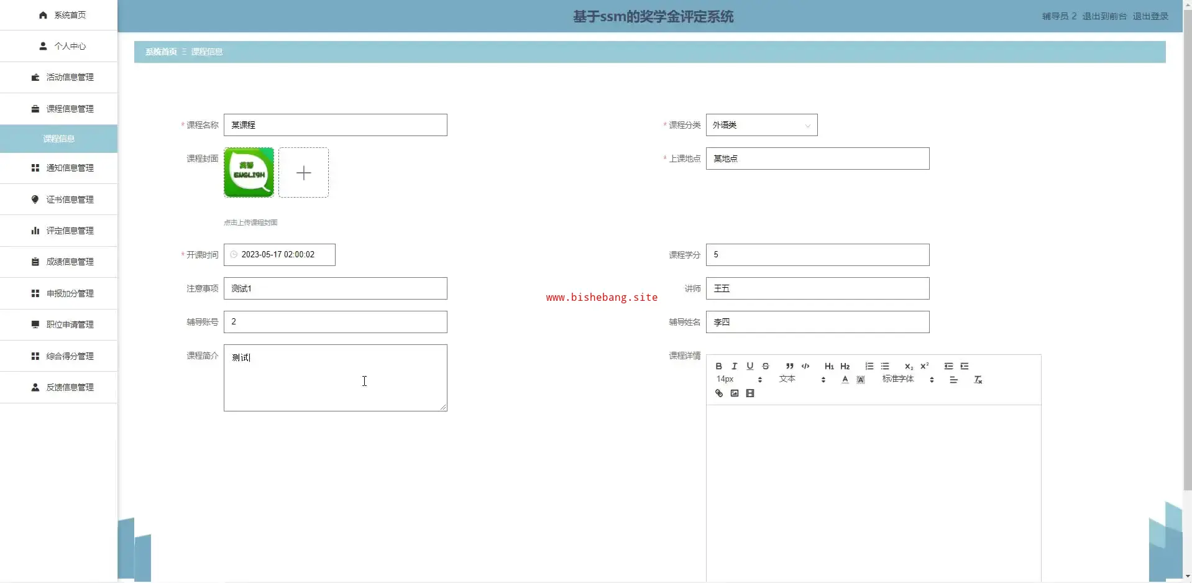Expand 职位申请管理 sidebar menu
This screenshot has width=1192, height=583.
pos(58,324)
